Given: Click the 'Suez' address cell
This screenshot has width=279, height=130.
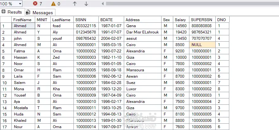Looking at the screenshot, I should point(143,83).
